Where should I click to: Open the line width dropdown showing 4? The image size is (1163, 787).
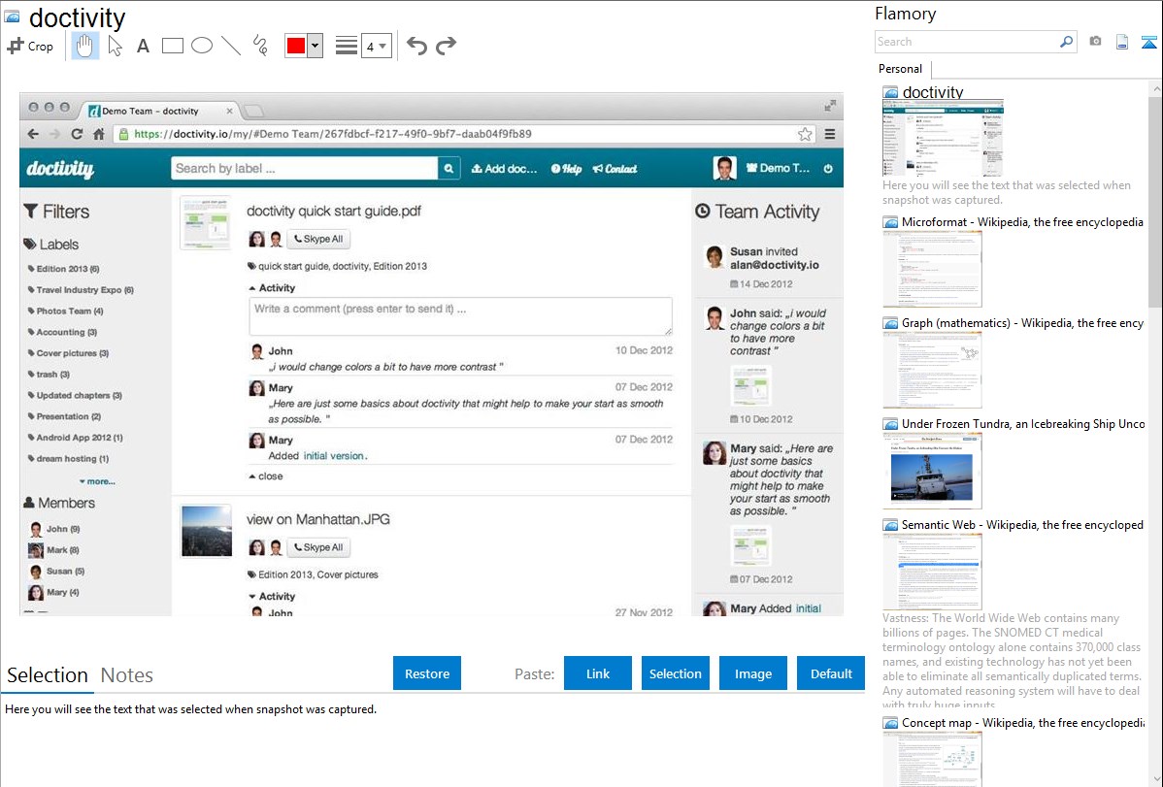(376, 46)
